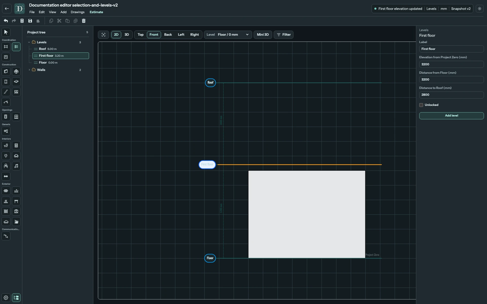This screenshot has height=304, width=487.
Task: Select the roof construction tool
Action: point(6,102)
